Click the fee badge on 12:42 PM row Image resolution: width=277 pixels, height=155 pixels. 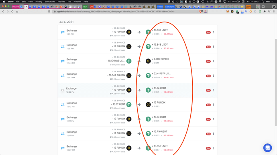208,90
